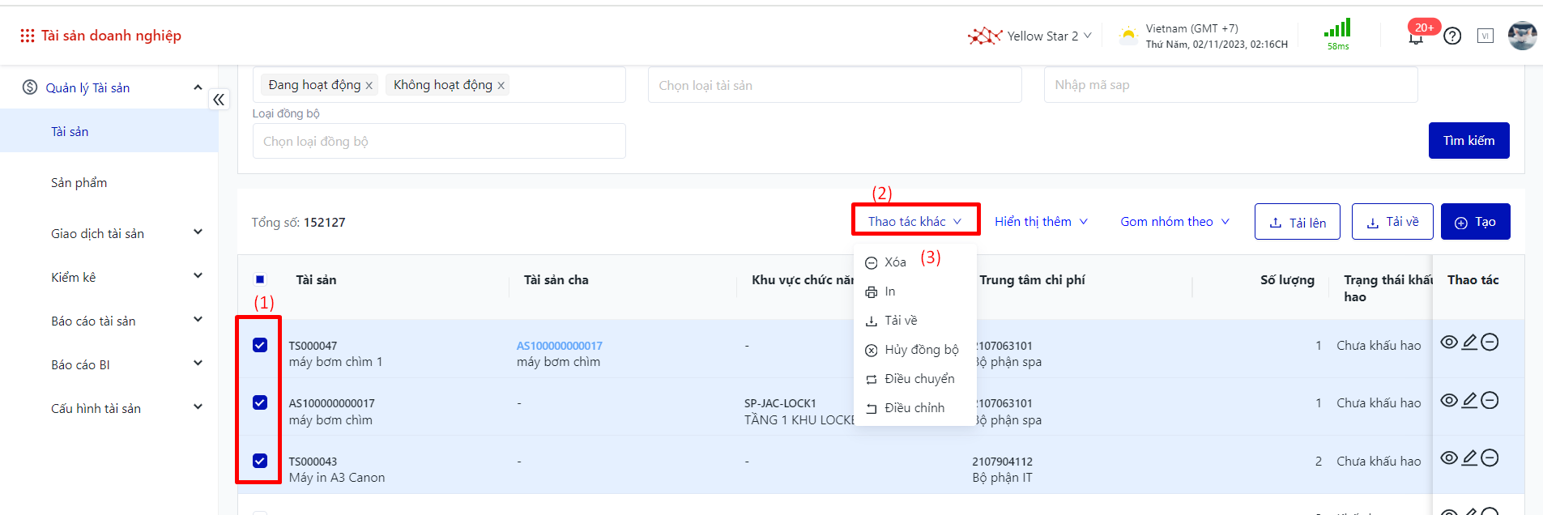Expand the Hiển thị thêm dropdown
Image resolution: width=1543 pixels, height=515 pixels.
coord(1041,222)
